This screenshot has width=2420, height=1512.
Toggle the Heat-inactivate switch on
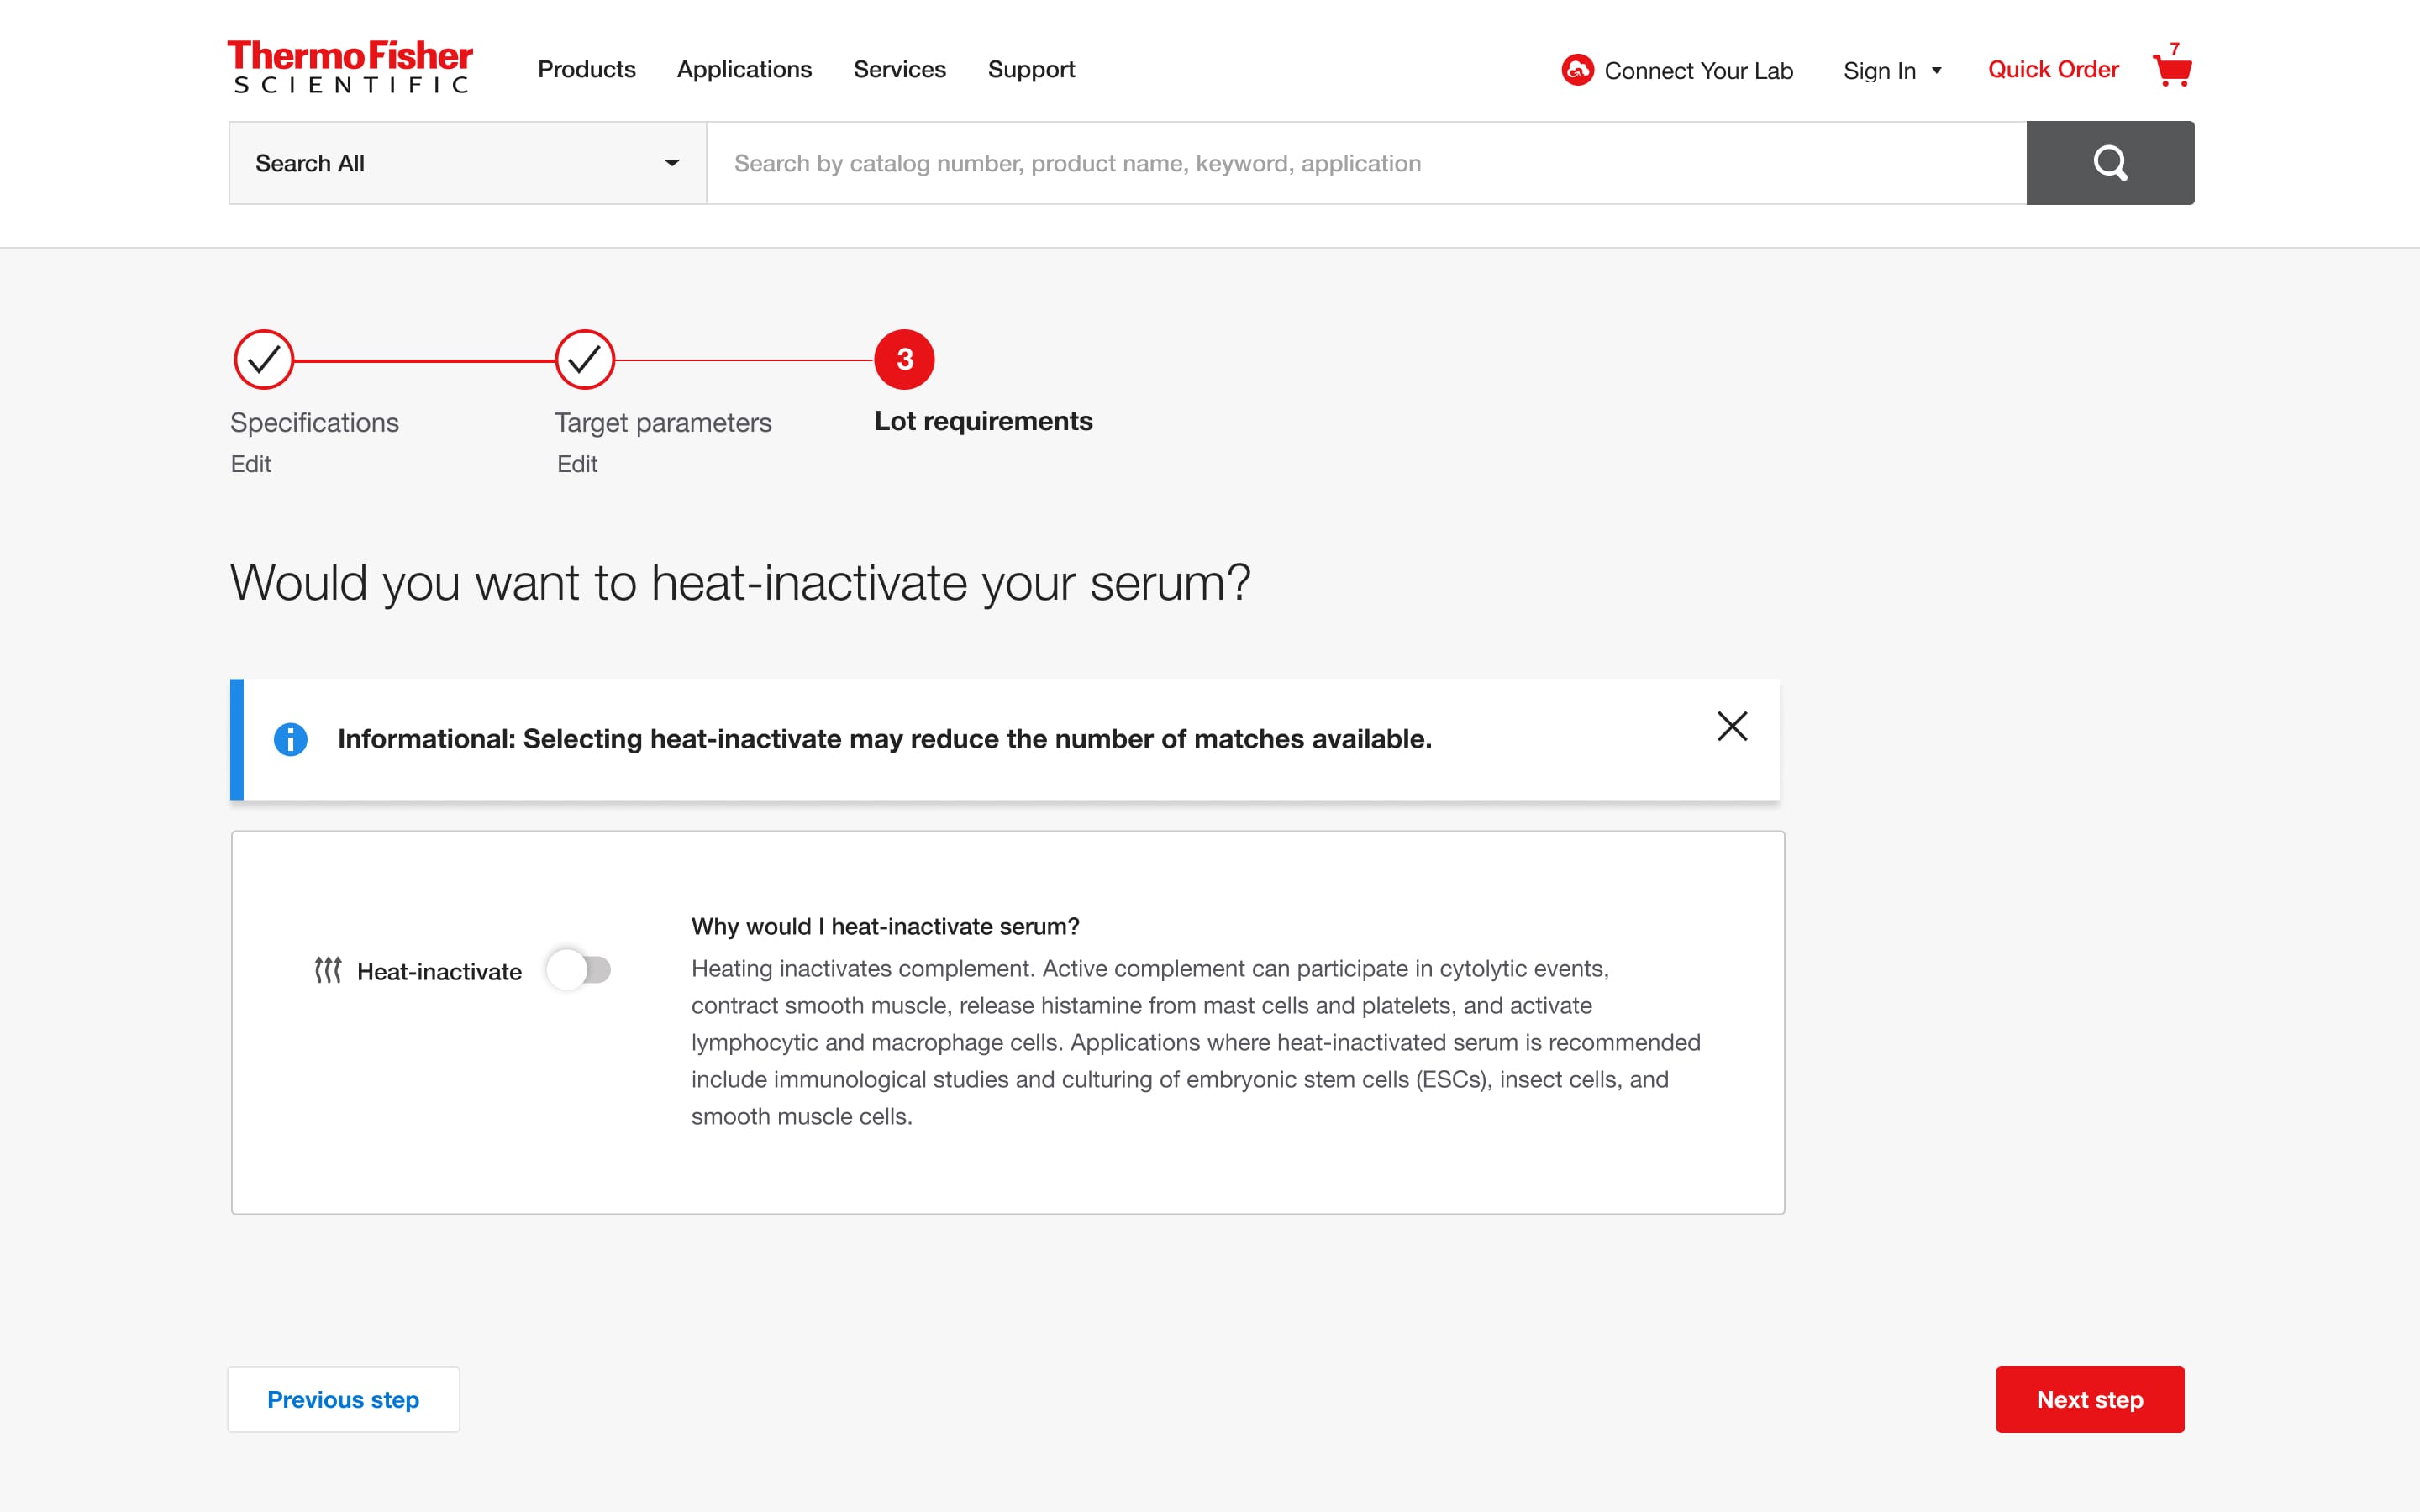[579, 970]
